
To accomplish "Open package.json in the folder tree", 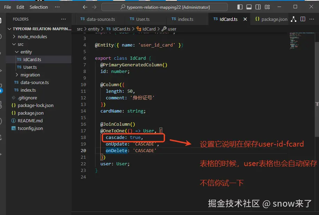I will tap(39, 113).
